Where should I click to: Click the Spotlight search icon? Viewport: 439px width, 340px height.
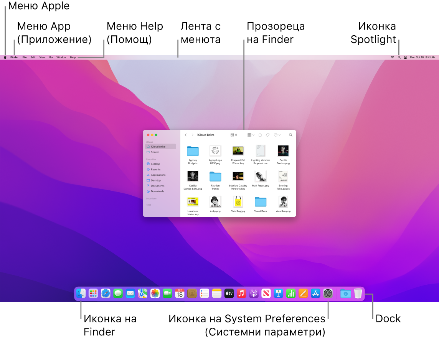[399, 57]
